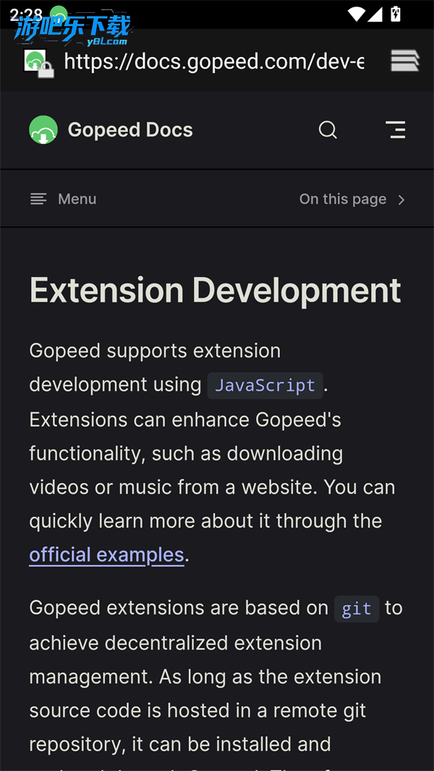Image resolution: width=434 pixels, height=771 pixels.
Task: Open the Menu sidebar toggle
Action: tap(63, 199)
